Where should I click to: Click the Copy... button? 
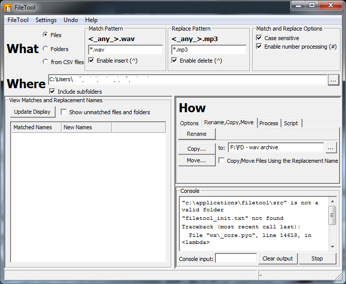197,149
